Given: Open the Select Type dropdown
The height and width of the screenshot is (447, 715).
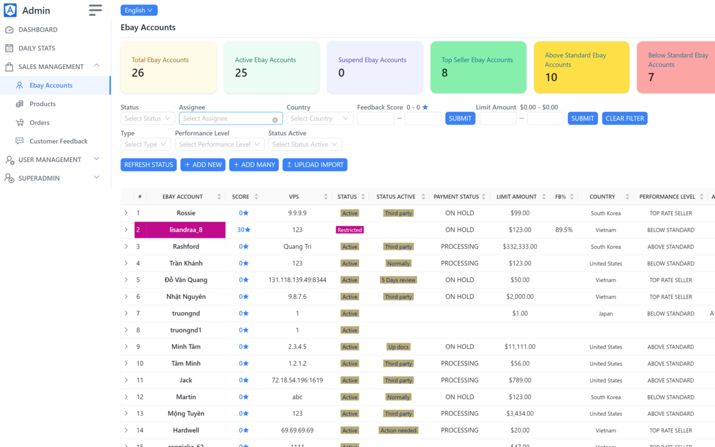Looking at the screenshot, I should (146, 144).
